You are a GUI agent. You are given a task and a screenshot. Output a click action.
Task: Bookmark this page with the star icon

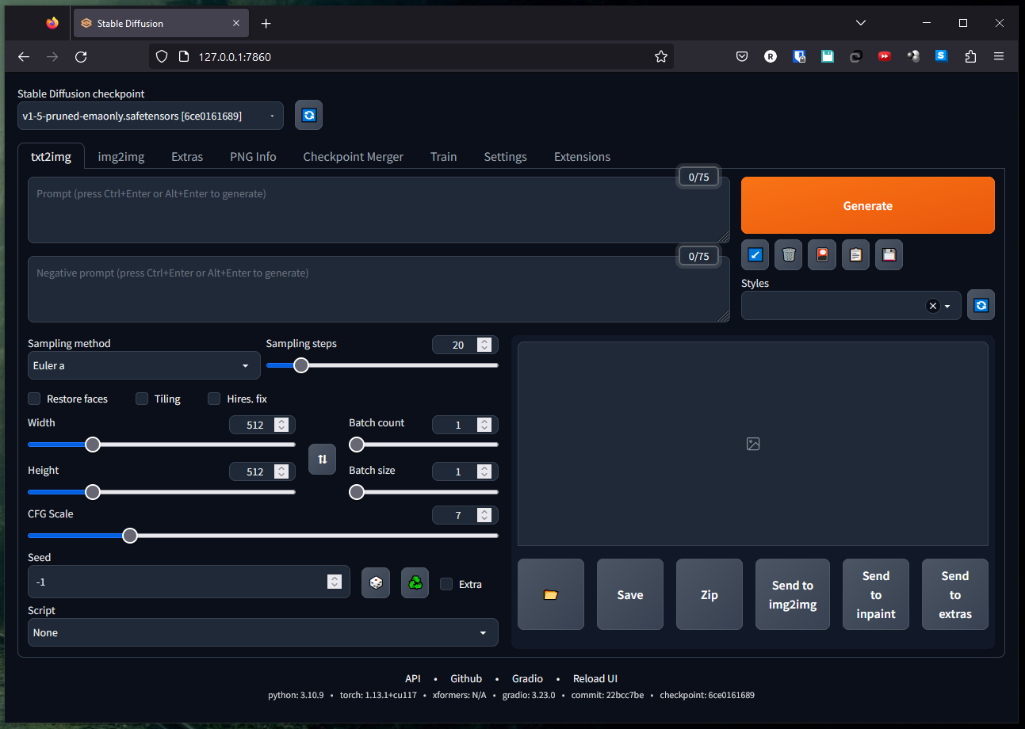pos(660,56)
